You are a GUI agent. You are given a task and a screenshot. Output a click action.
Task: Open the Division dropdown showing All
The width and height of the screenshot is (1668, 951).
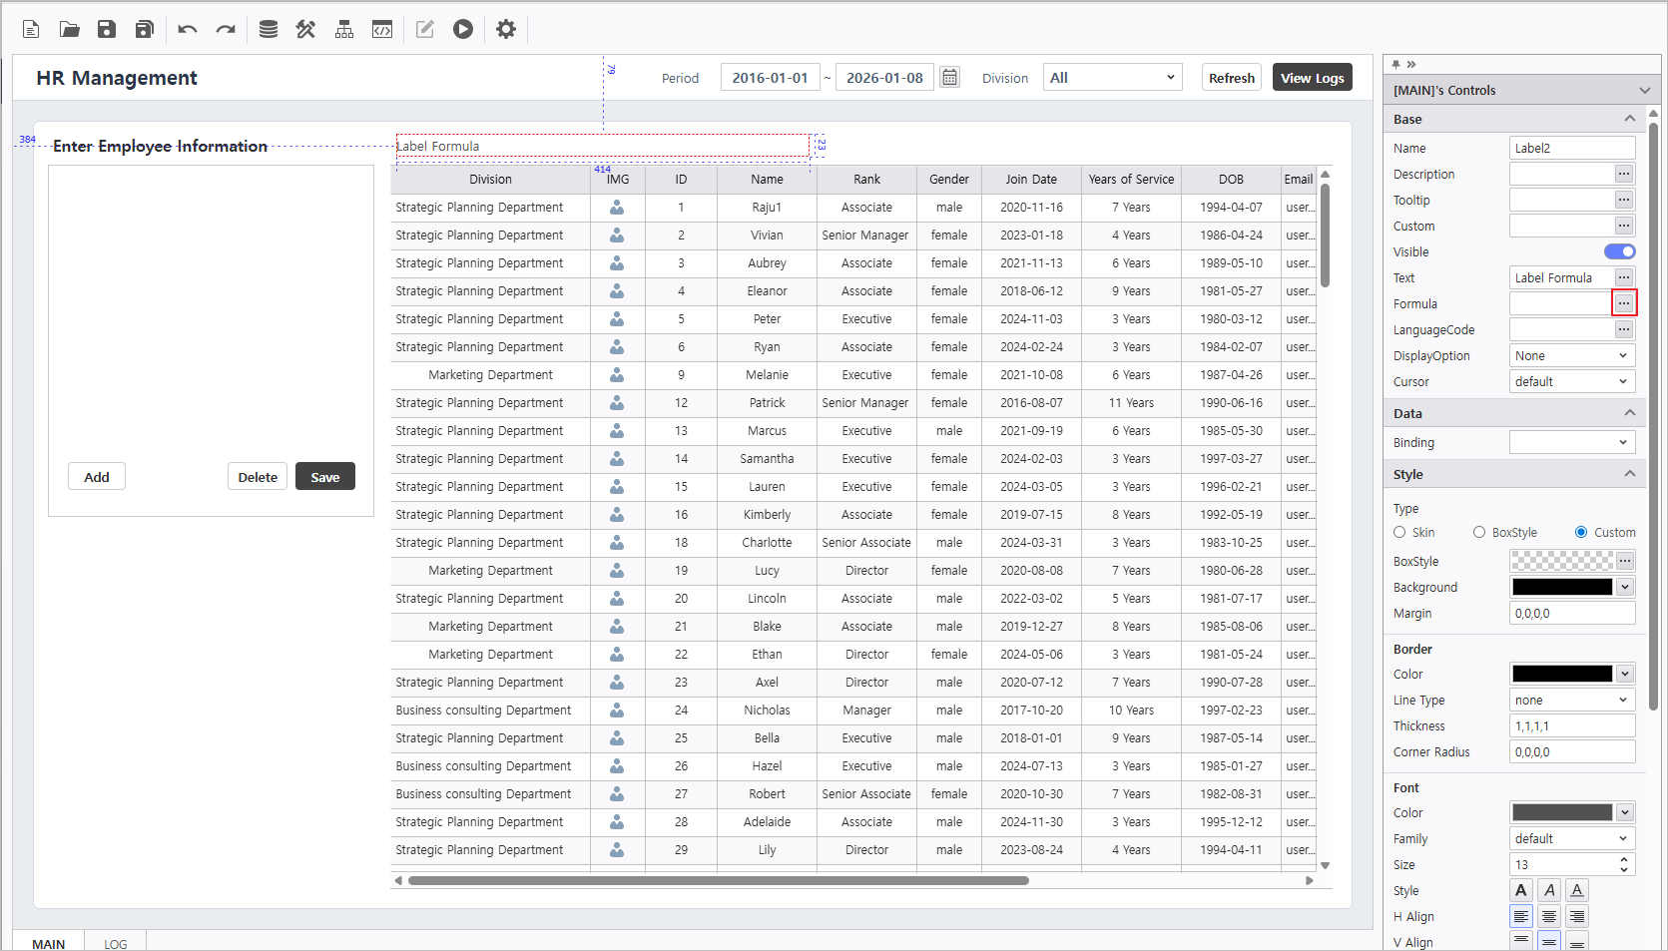[x=1112, y=78]
